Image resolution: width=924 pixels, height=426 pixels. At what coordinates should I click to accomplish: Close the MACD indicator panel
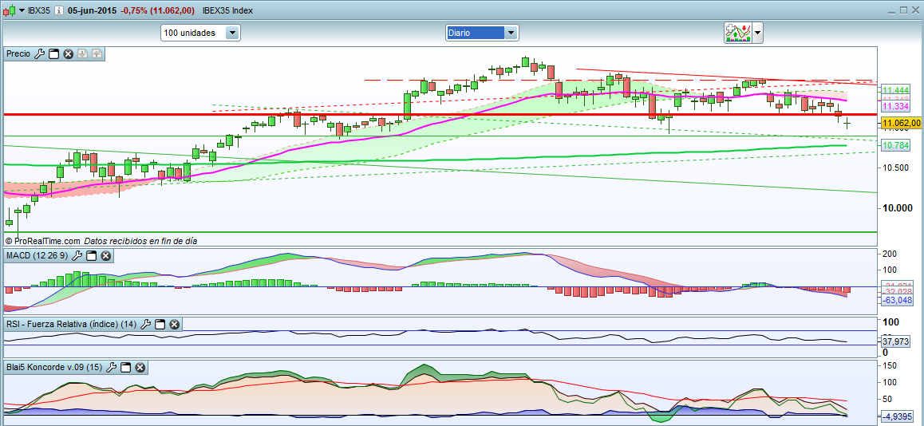105,256
